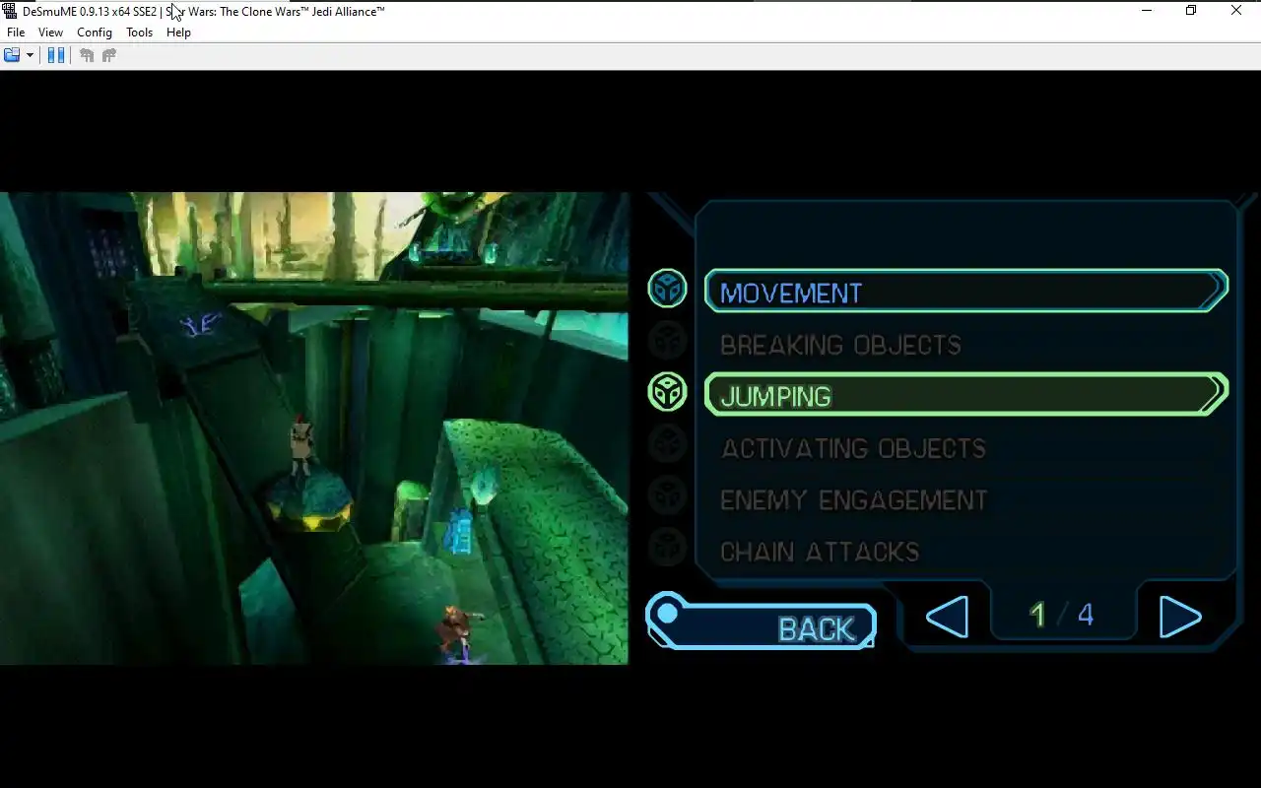Pause emulation with the toolbar pause icon

tap(56, 55)
